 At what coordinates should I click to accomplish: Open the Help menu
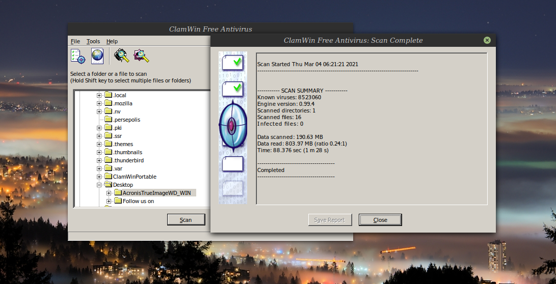click(112, 41)
